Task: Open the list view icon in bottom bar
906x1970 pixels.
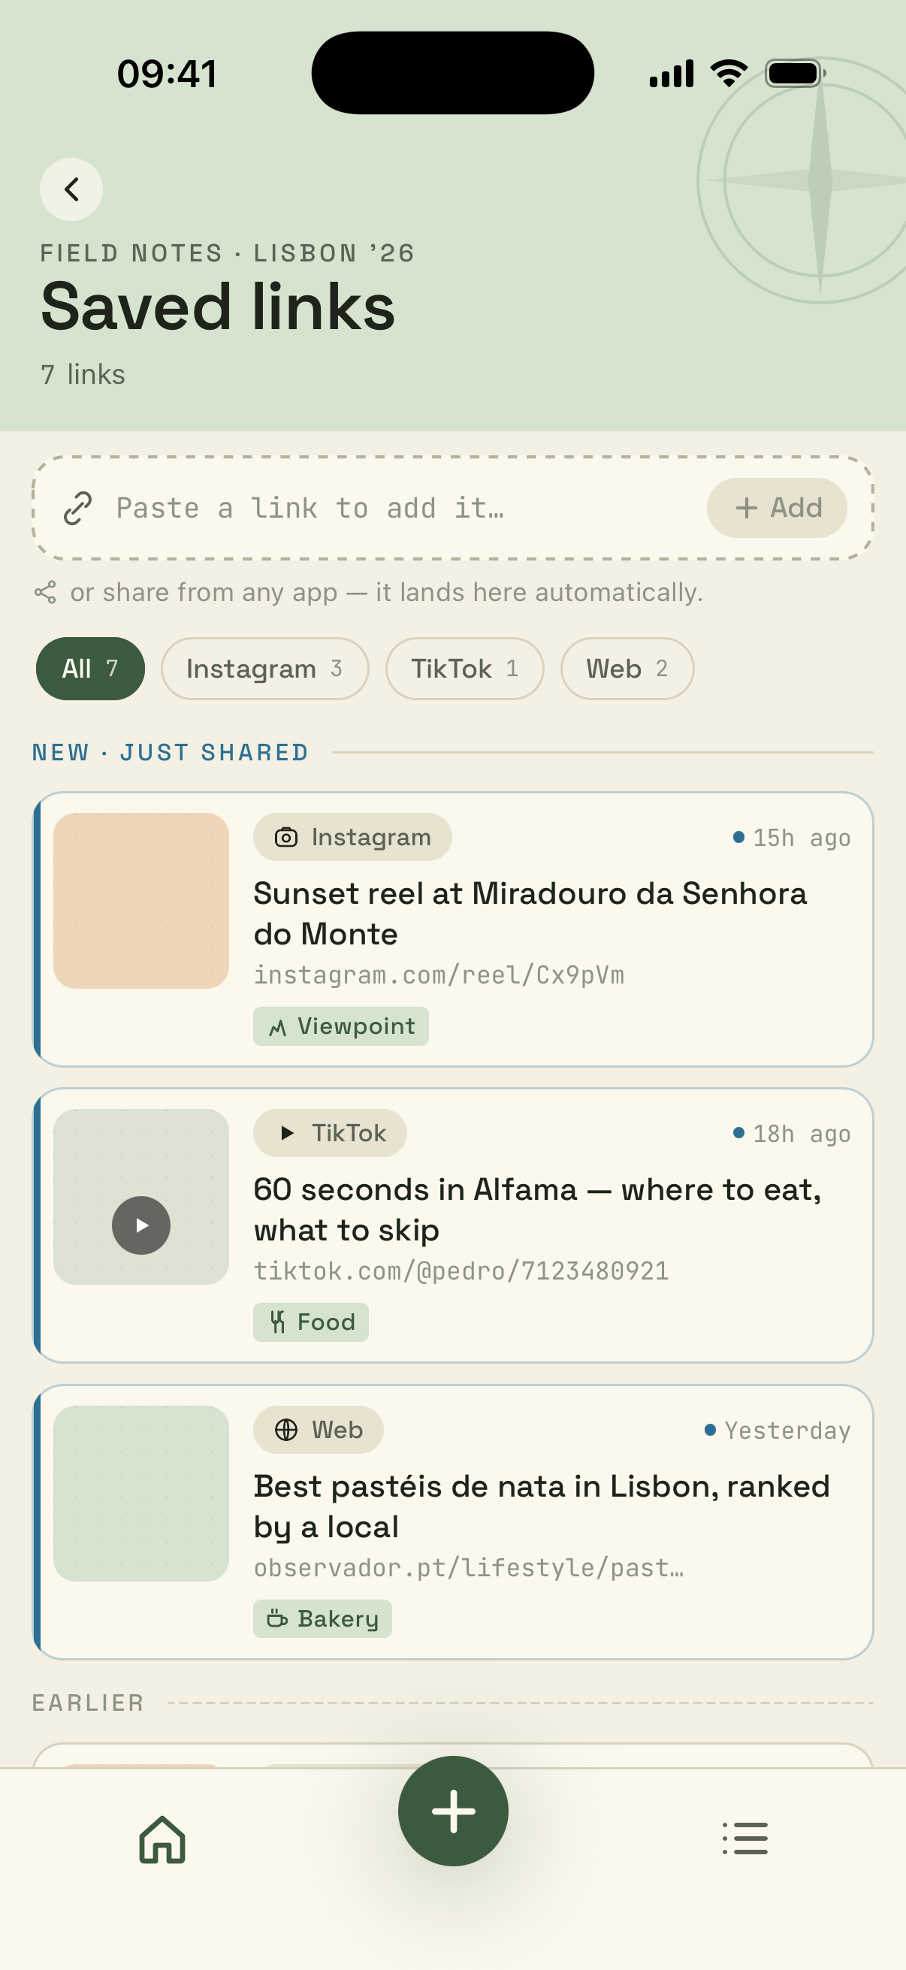Action: (744, 1839)
